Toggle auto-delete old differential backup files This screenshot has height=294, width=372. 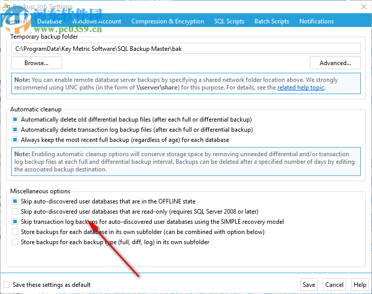[x=15, y=119]
